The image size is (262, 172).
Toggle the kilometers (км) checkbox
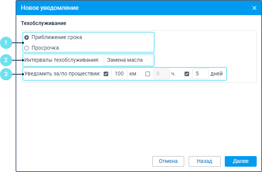click(x=106, y=74)
